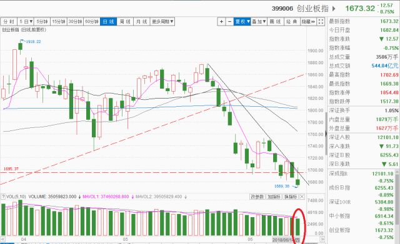Zoom in chart with plus button
The height and width of the screenshot is (244, 400).
(x=221, y=22)
